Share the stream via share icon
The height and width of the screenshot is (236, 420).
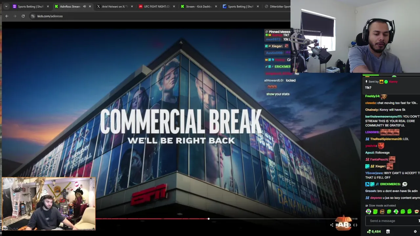click(331, 225)
